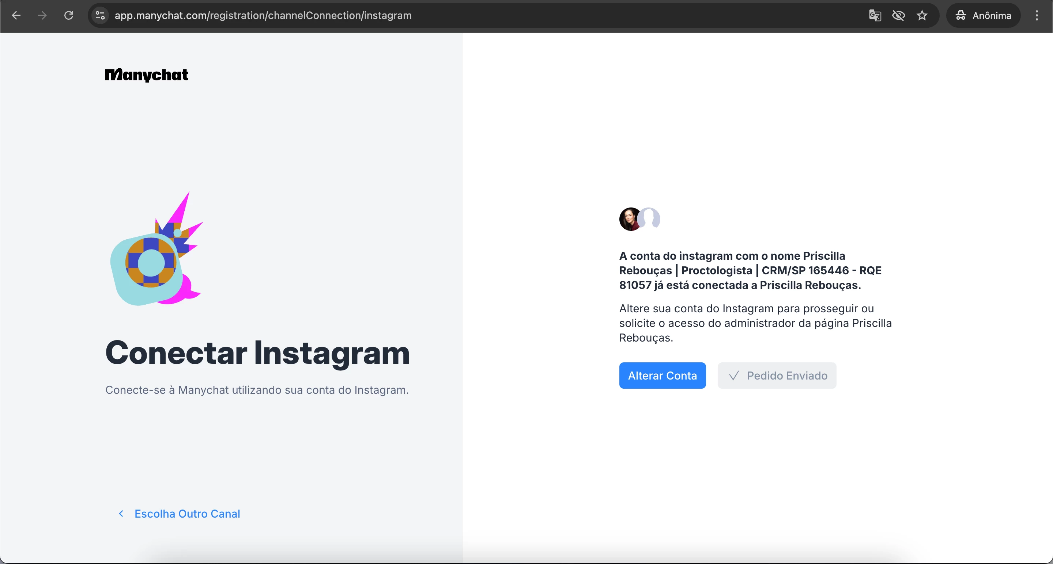The height and width of the screenshot is (564, 1053).
Task: Click the checkmark in Pedido Enviado
Action: 734,375
